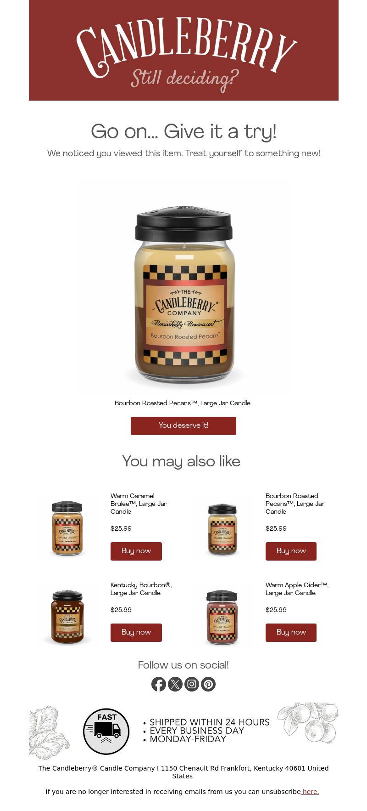The height and width of the screenshot is (811, 367).
Task: Open the Warm Apple Cider candle thumbnail
Action: (222, 617)
